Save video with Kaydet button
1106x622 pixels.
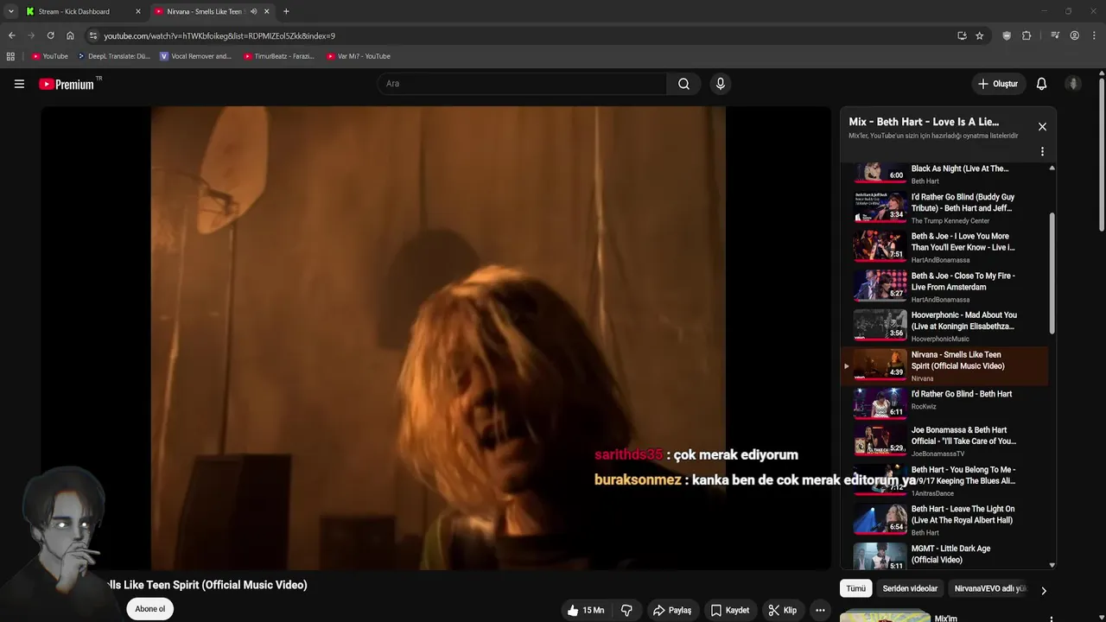730,610
